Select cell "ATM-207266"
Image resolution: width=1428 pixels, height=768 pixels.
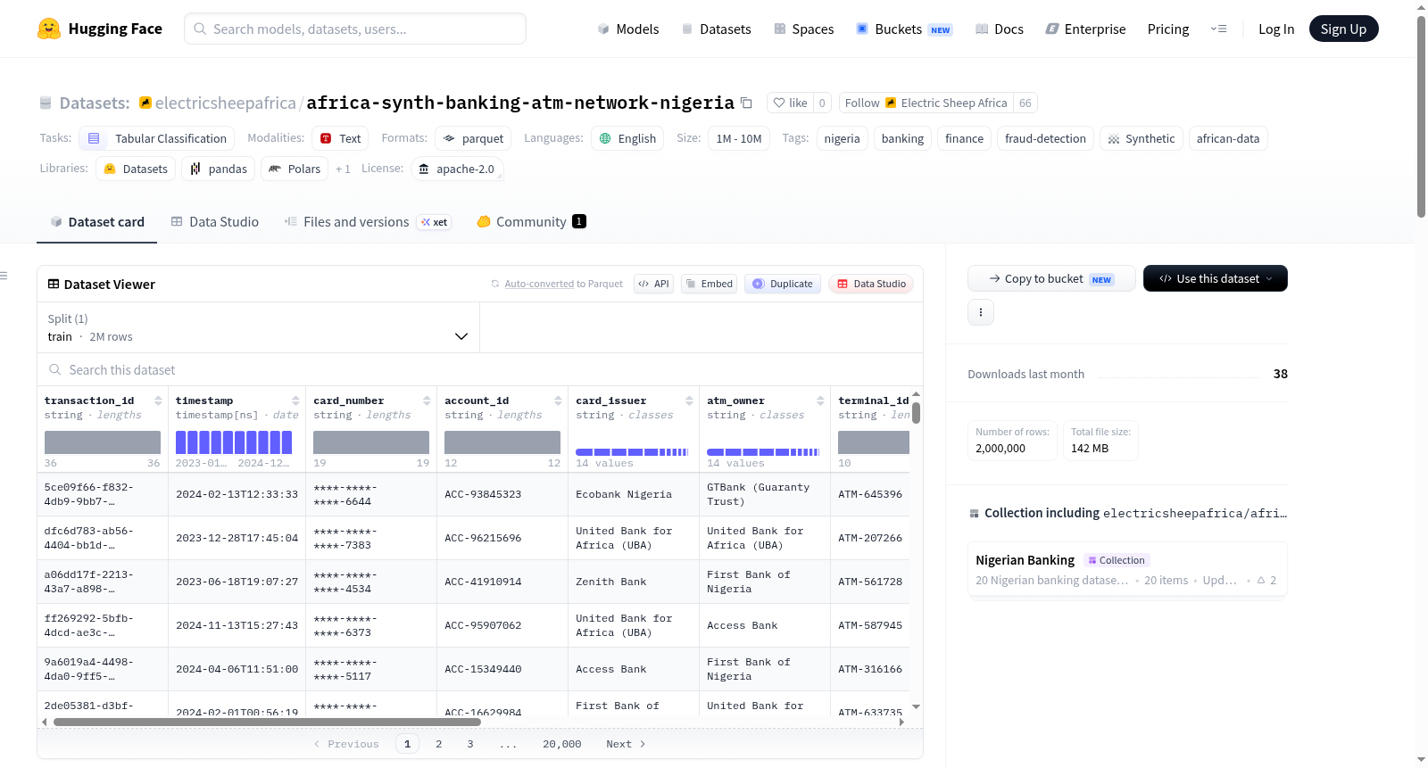tap(870, 538)
